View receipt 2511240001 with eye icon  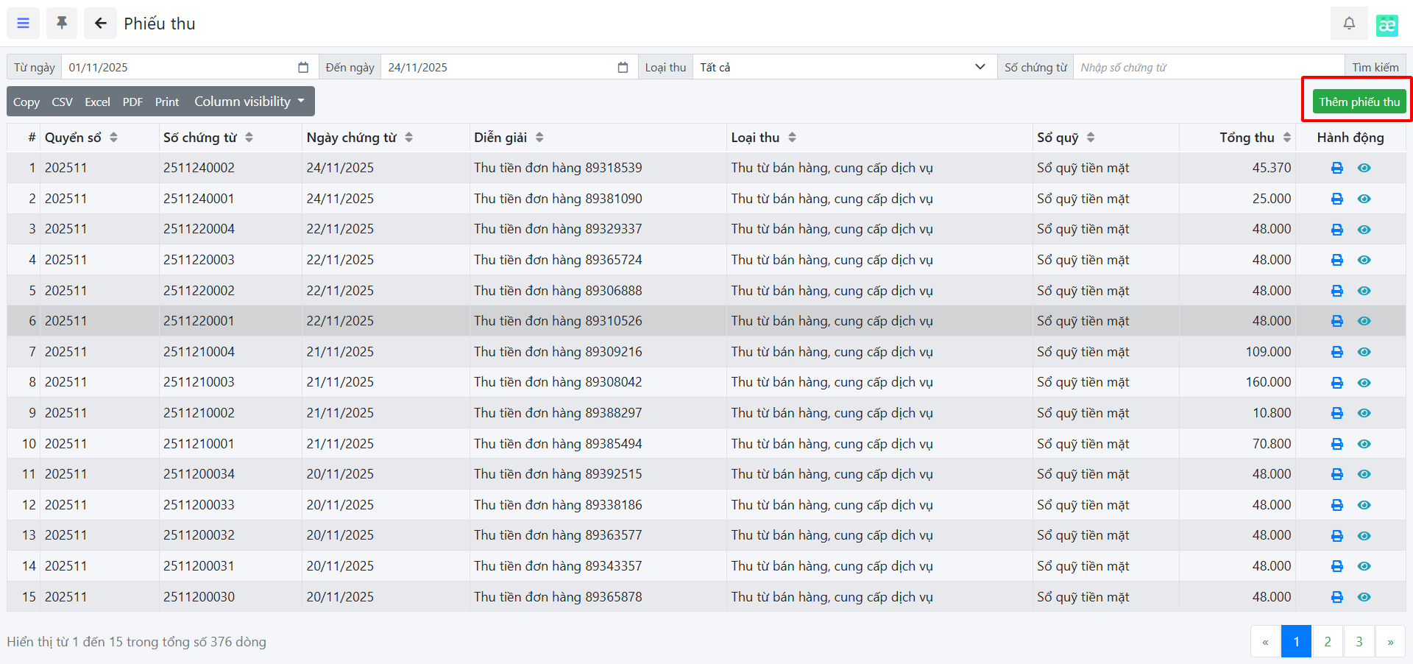click(1364, 199)
